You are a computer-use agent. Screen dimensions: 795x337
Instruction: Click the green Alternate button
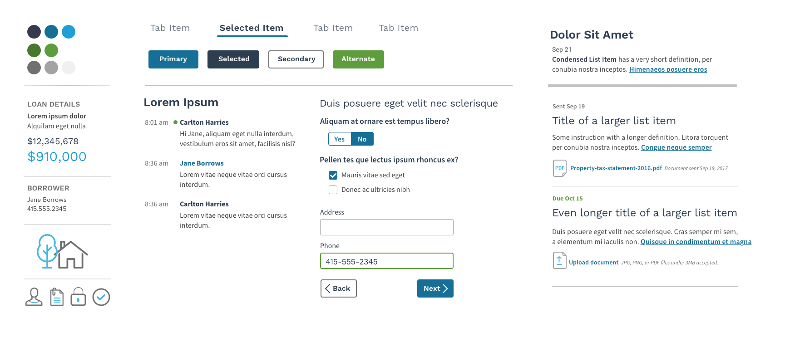(358, 59)
